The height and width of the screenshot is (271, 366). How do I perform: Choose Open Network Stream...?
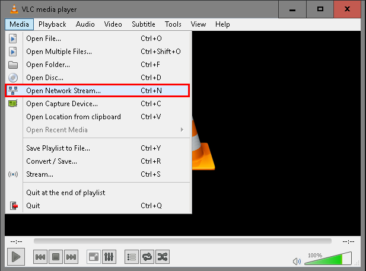pos(97,91)
